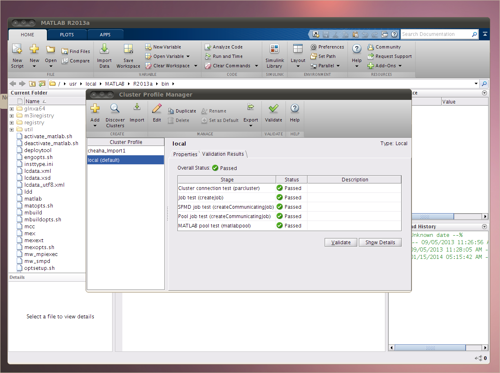The image size is (500, 373).
Task: Import a cluster profile in Cluster Profile Manager
Action: pyautogui.click(x=137, y=113)
